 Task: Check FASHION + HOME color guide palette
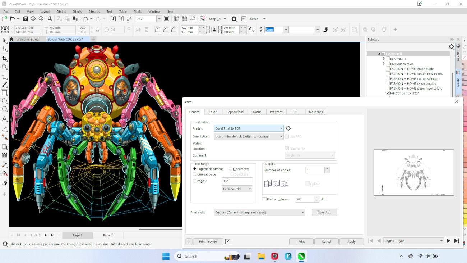tap(388, 69)
